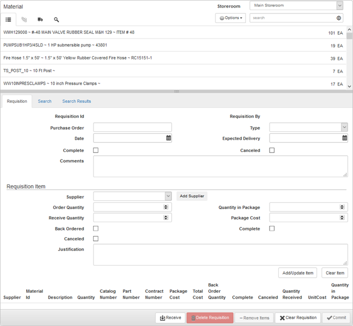
Task: Toggle the requisition Canceled checkbox
Action: point(272,150)
